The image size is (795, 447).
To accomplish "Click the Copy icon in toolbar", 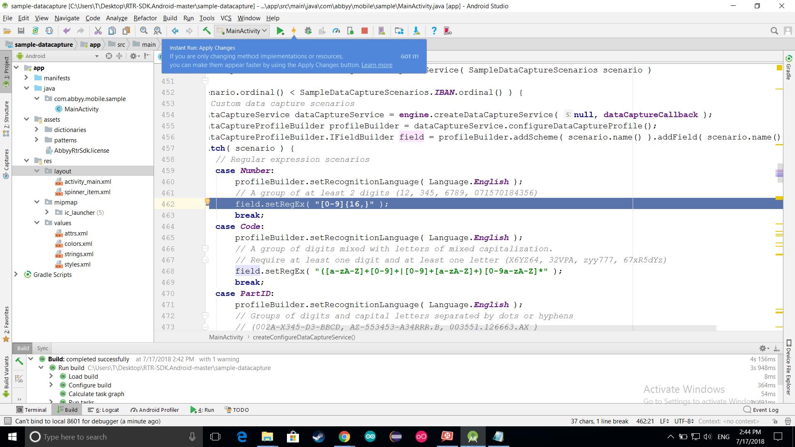I will coord(112,31).
